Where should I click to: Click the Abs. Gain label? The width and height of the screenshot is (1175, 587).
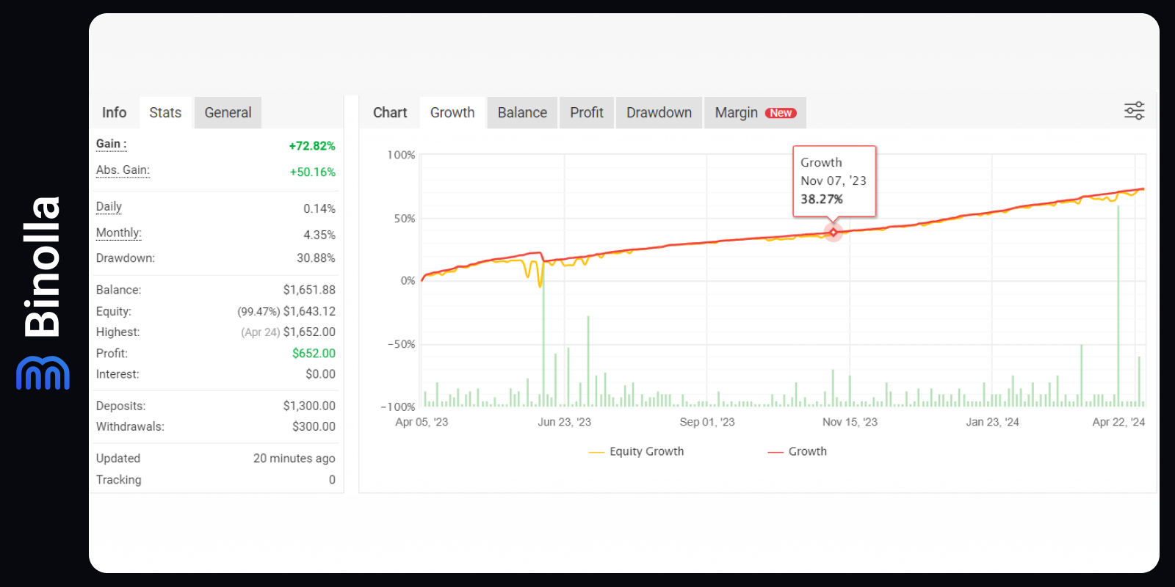click(x=123, y=170)
